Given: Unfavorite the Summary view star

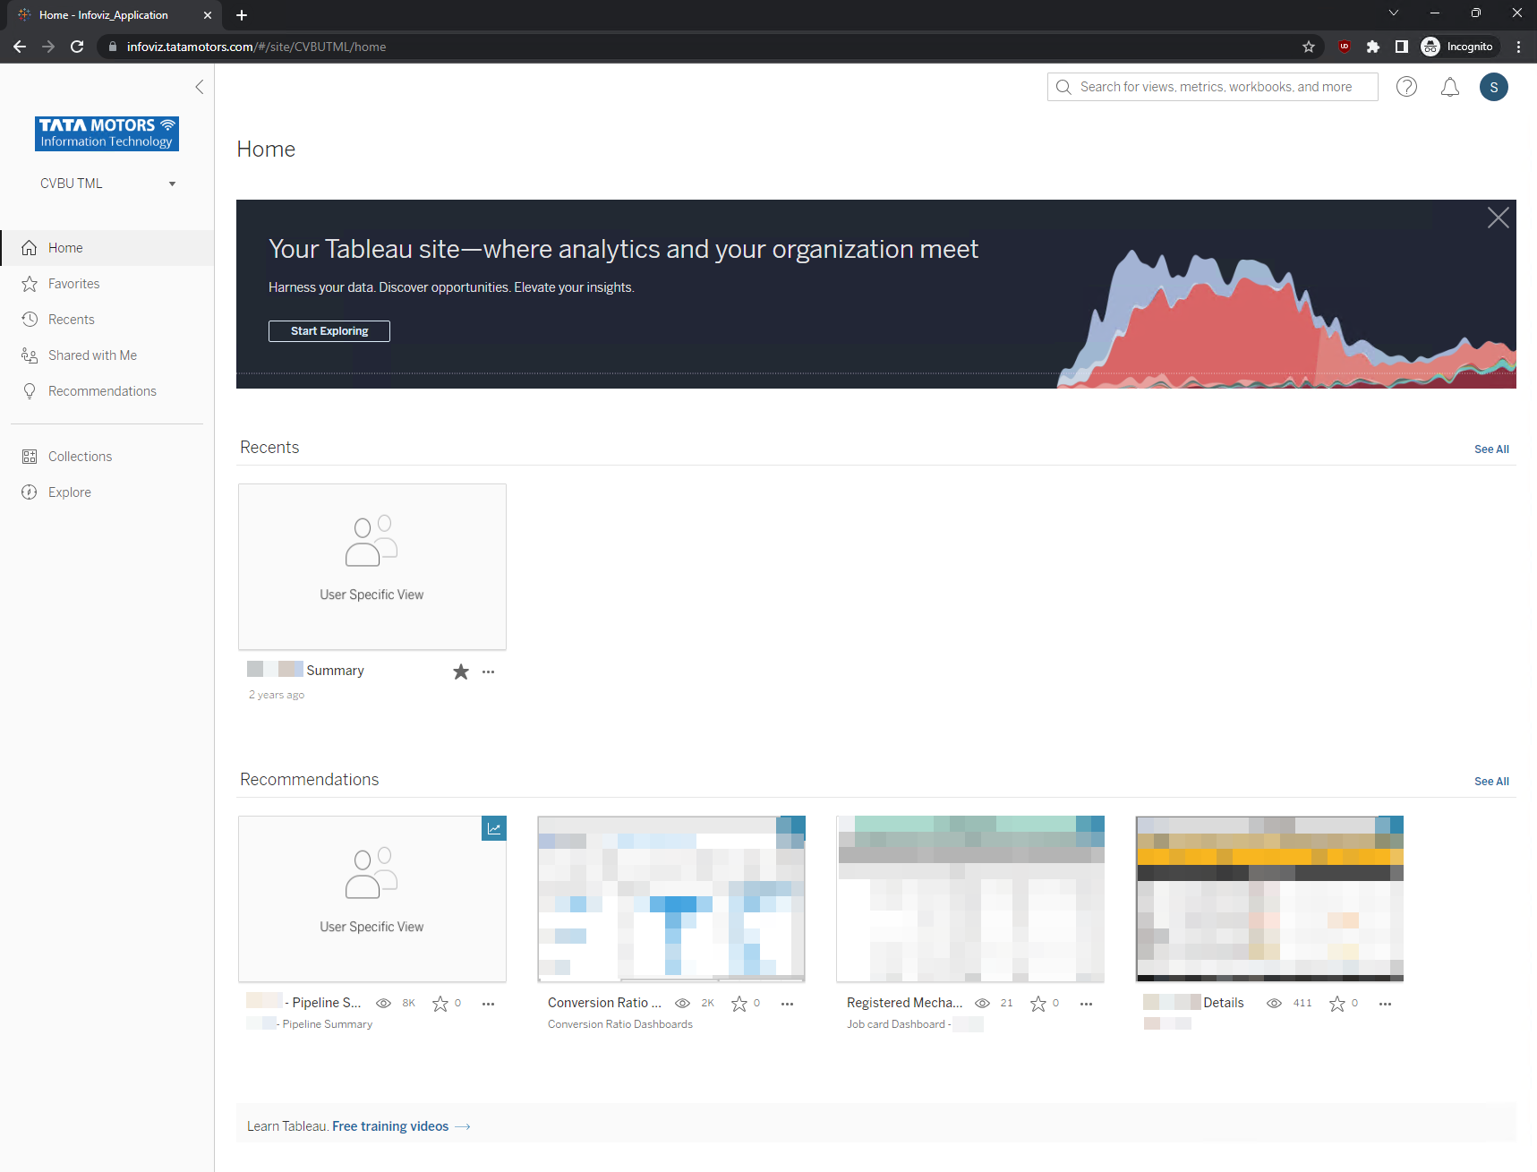Looking at the screenshot, I should click(x=461, y=672).
